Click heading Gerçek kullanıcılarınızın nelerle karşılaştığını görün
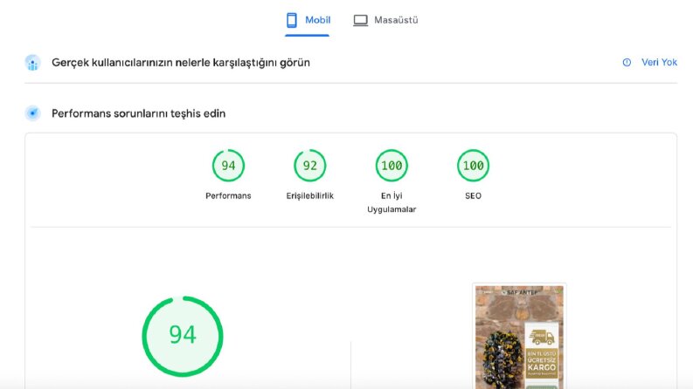693x389 pixels. pos(181,63)
